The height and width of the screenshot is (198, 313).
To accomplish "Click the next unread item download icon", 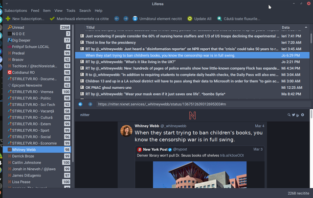I will (135, 19).
